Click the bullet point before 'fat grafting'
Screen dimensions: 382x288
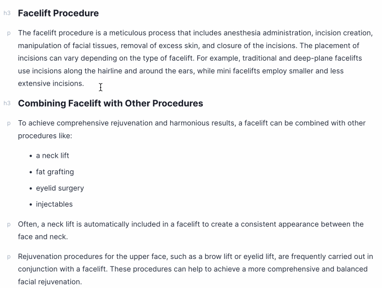[31, 172]
